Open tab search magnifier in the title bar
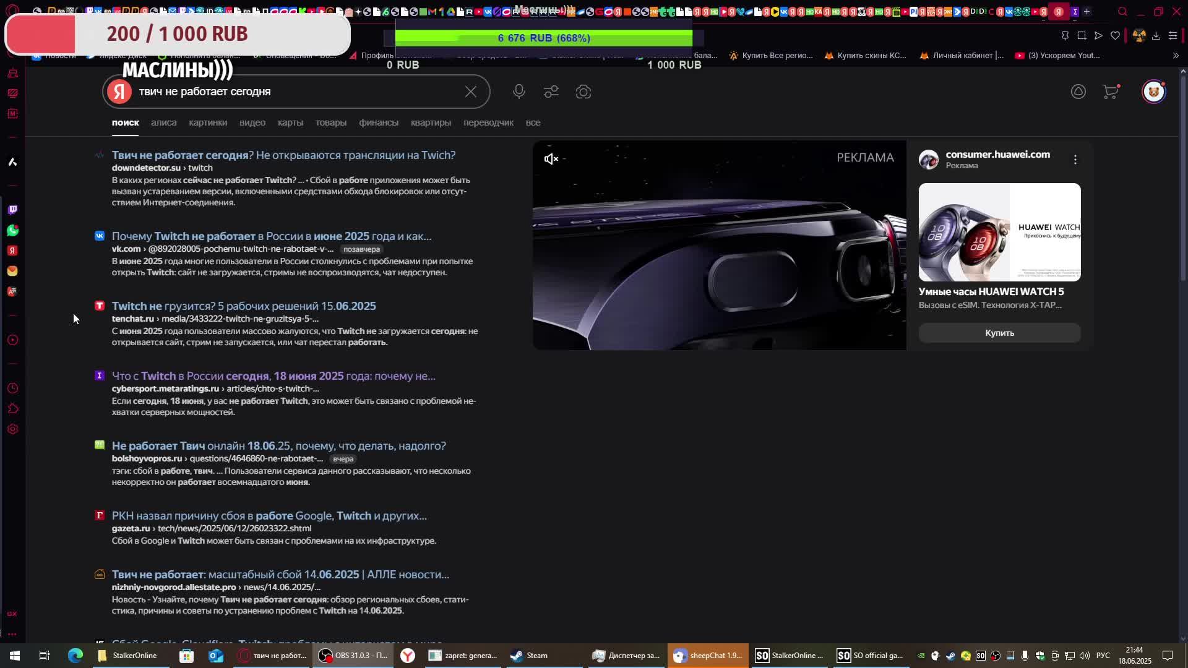1188x668 pixels. pyautogui.click(x=1122, y=11)
